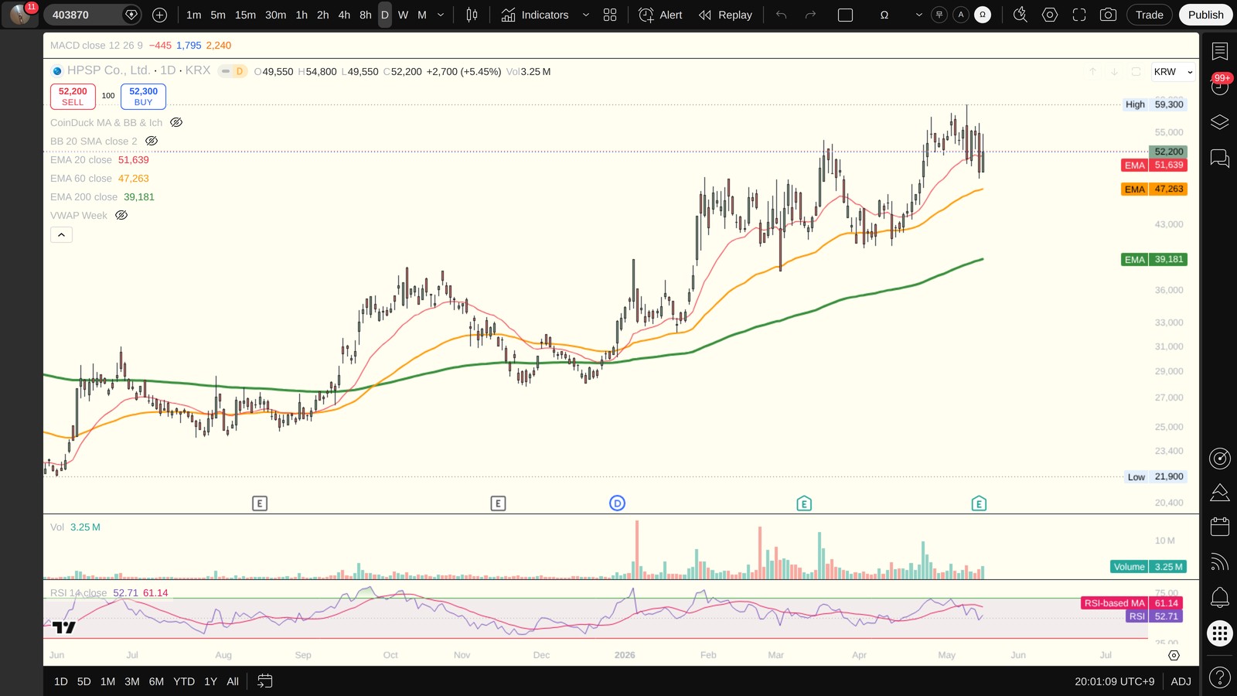Toggle ADJ adjusted data

1181,681
